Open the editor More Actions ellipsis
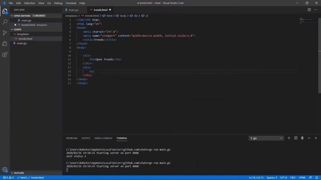Viewport: 321px width, 180px height. click(x=316, y=9)
